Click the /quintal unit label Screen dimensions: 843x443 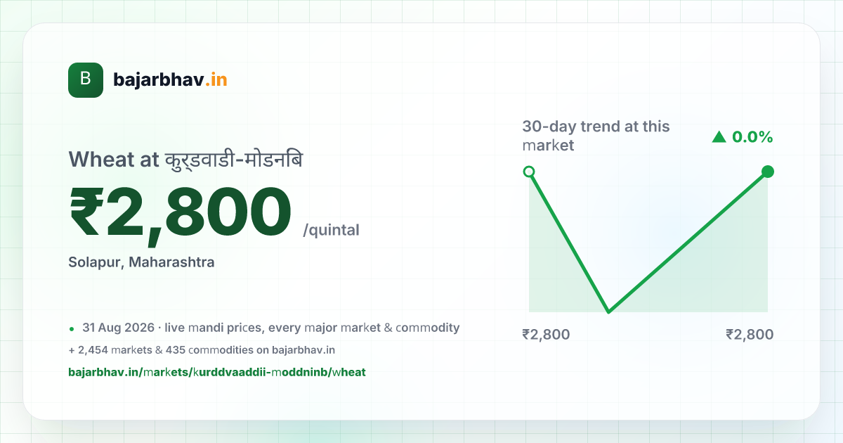(x=331, y=230)
